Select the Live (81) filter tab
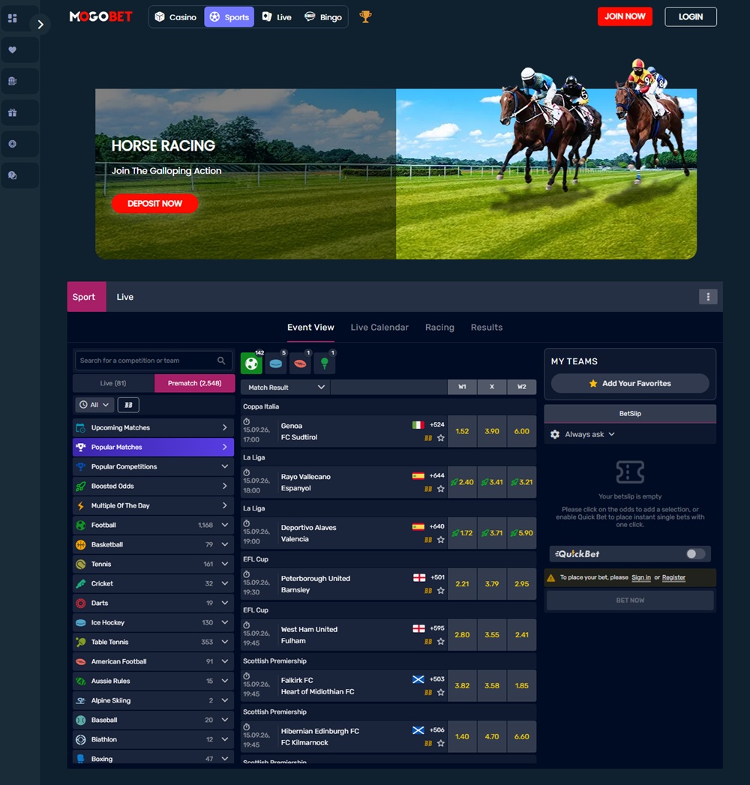 pos(113,383)
